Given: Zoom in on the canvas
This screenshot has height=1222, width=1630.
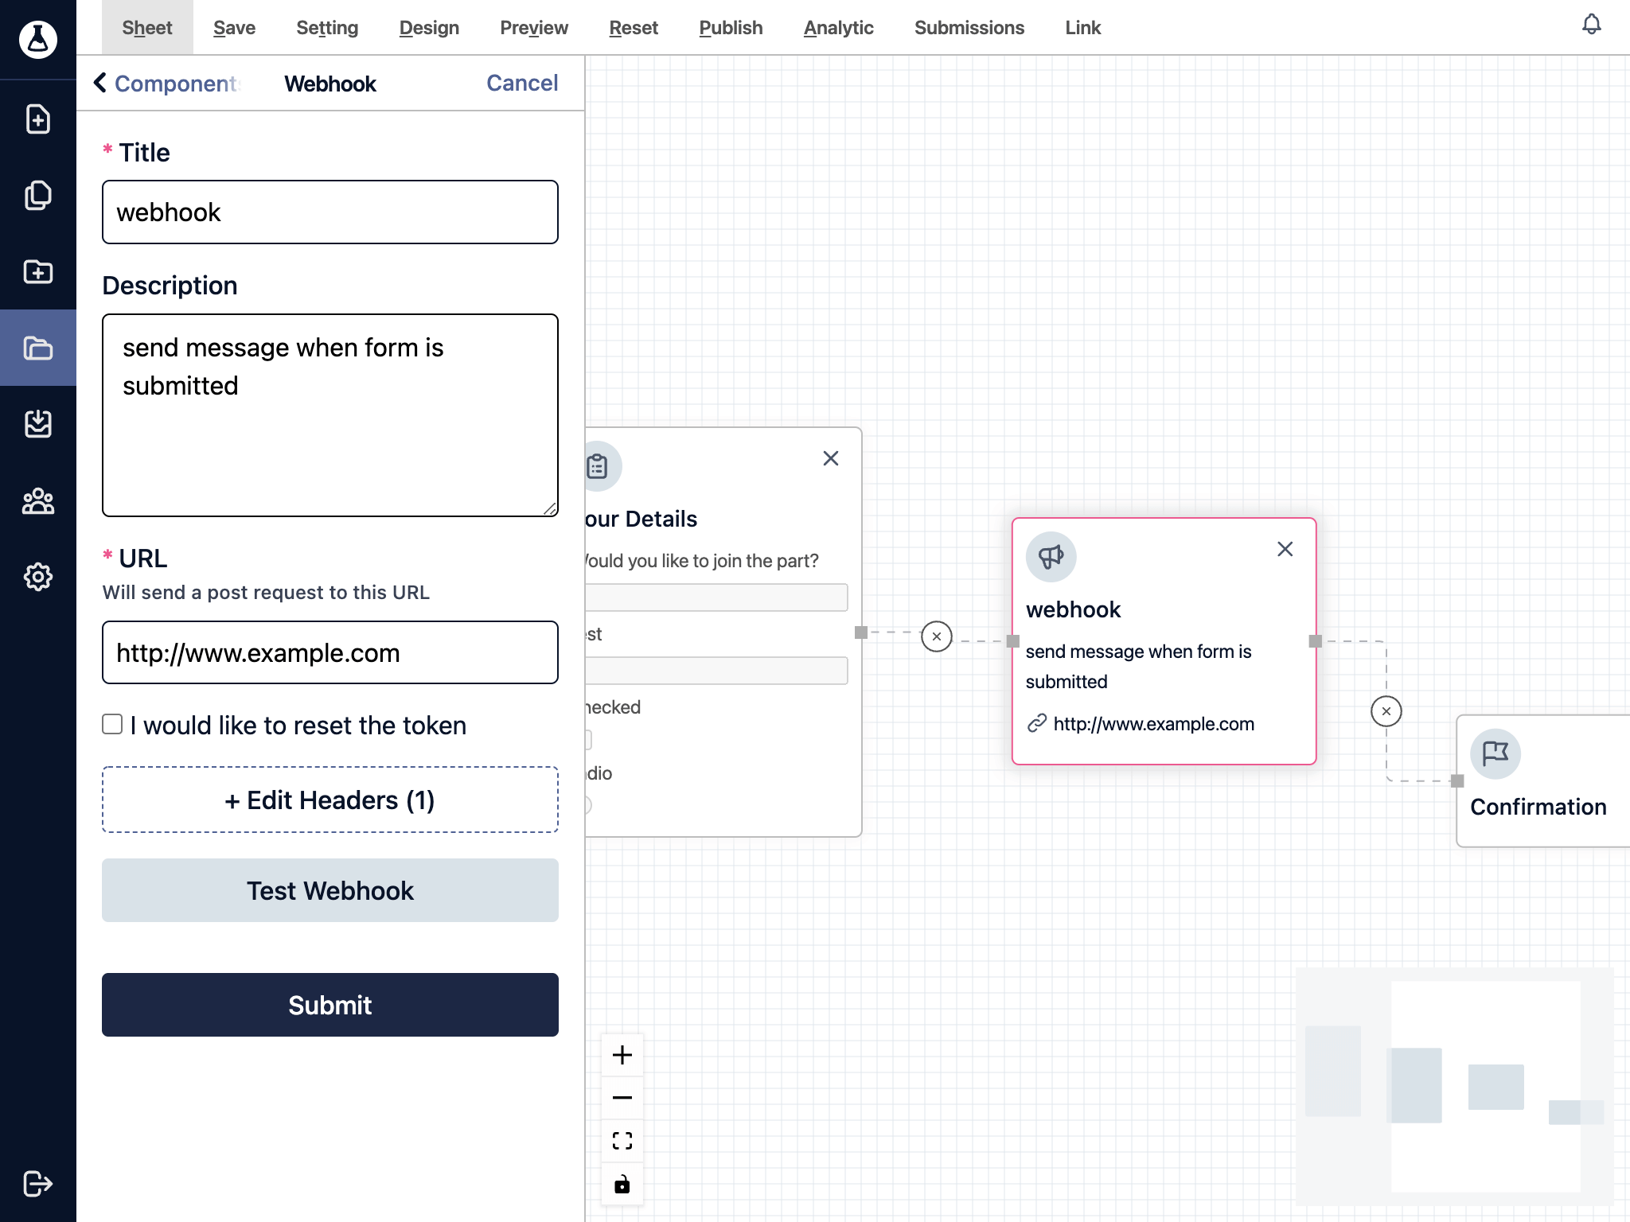Looking at the screenshot, I should tap(622, 1055).
